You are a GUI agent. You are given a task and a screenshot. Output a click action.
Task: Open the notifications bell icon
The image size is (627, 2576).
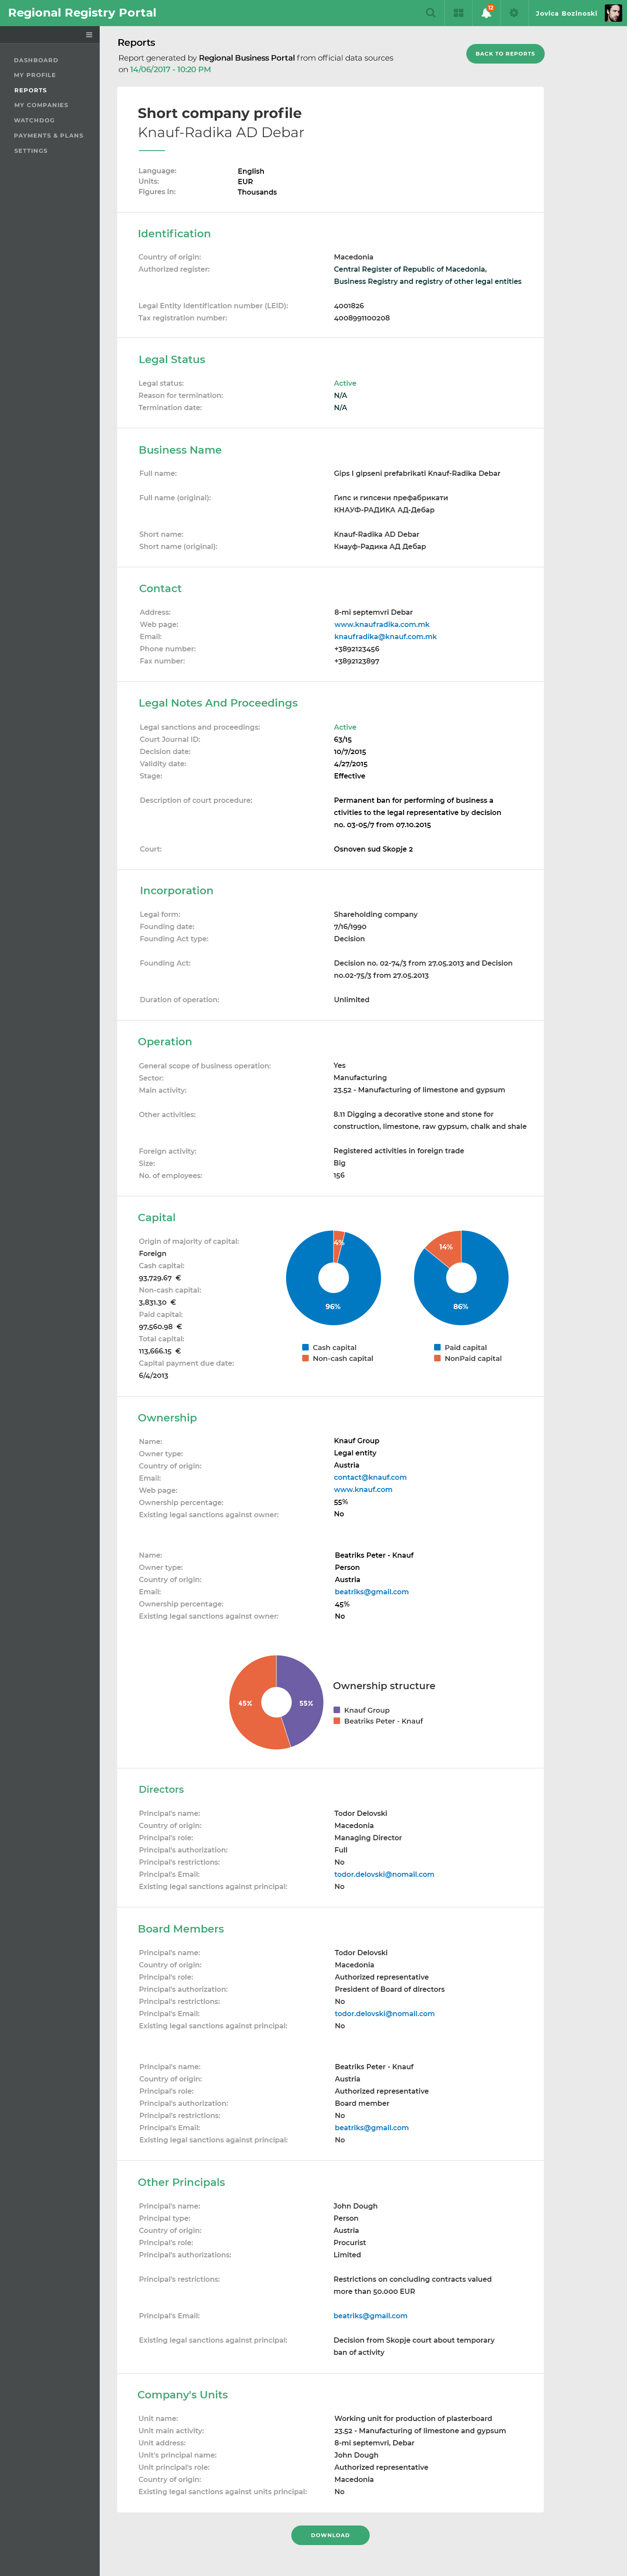click(x=486, y=13)
